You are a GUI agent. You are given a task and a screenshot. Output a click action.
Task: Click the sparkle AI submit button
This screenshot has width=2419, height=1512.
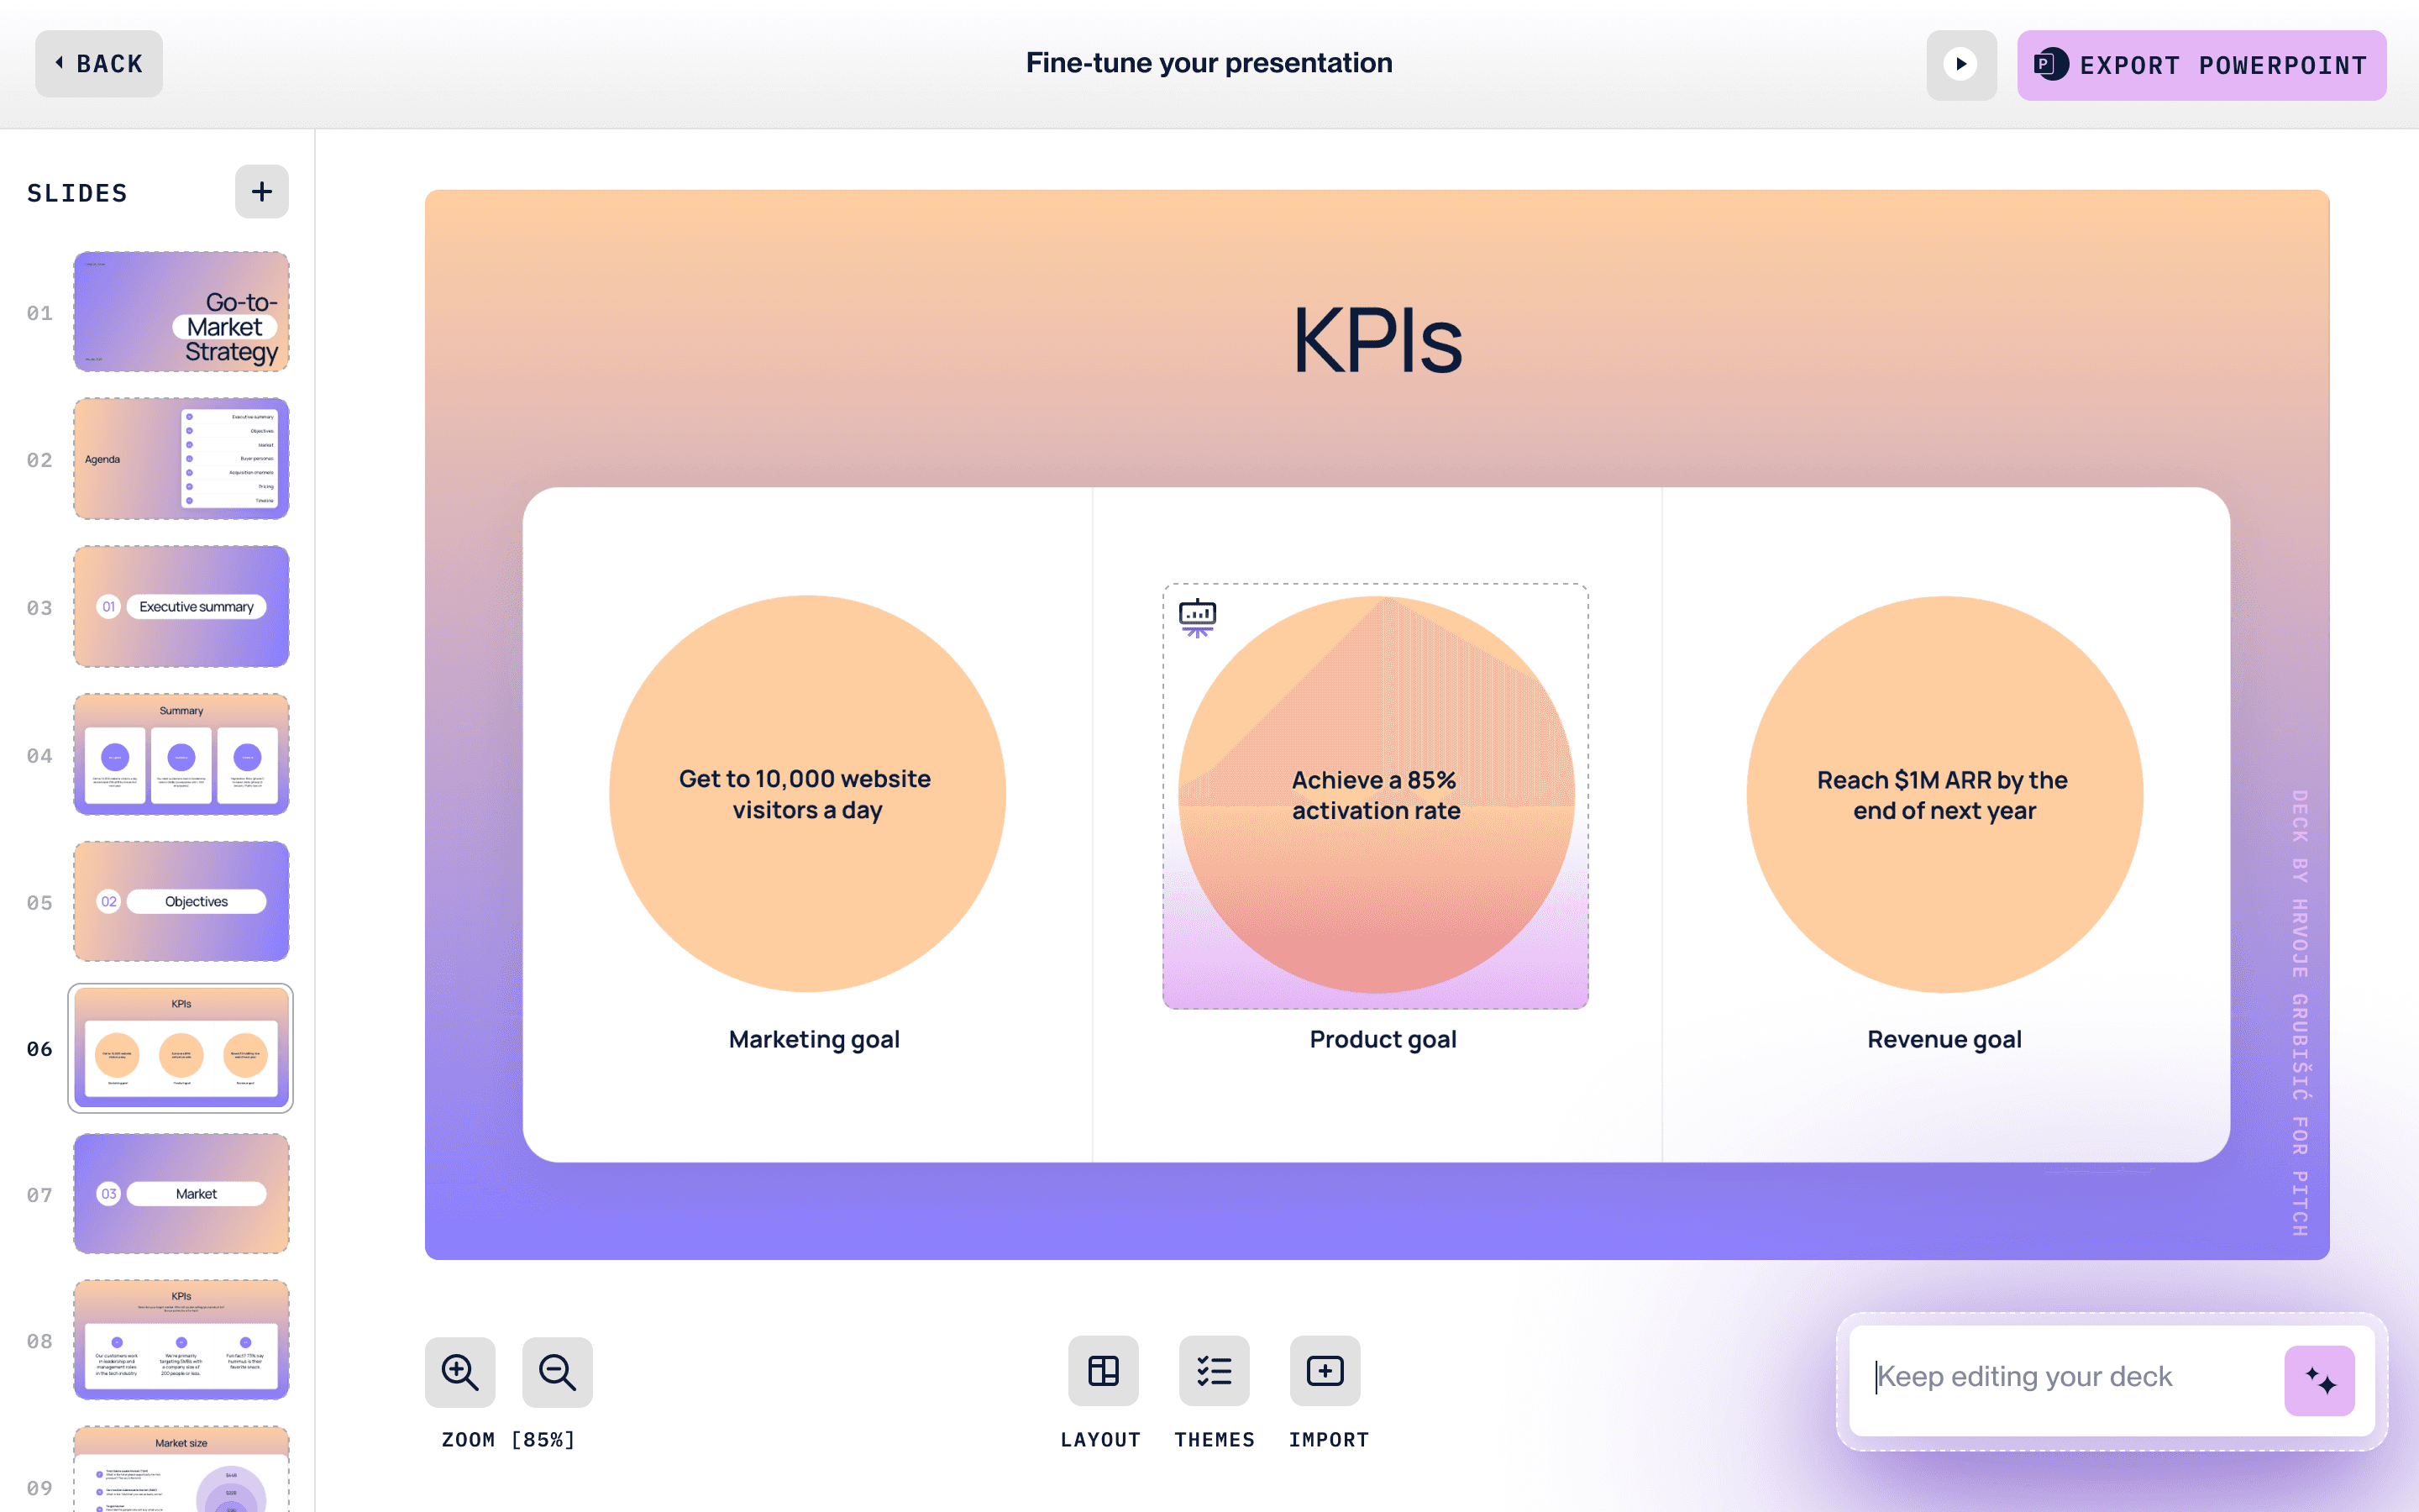[2319, 1381]
